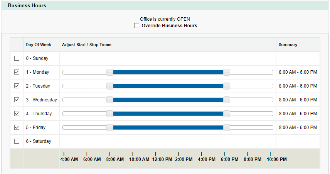Click the 6 - Saturday label
This screenshot has width=330, height=174.
(x=39, y=141)
